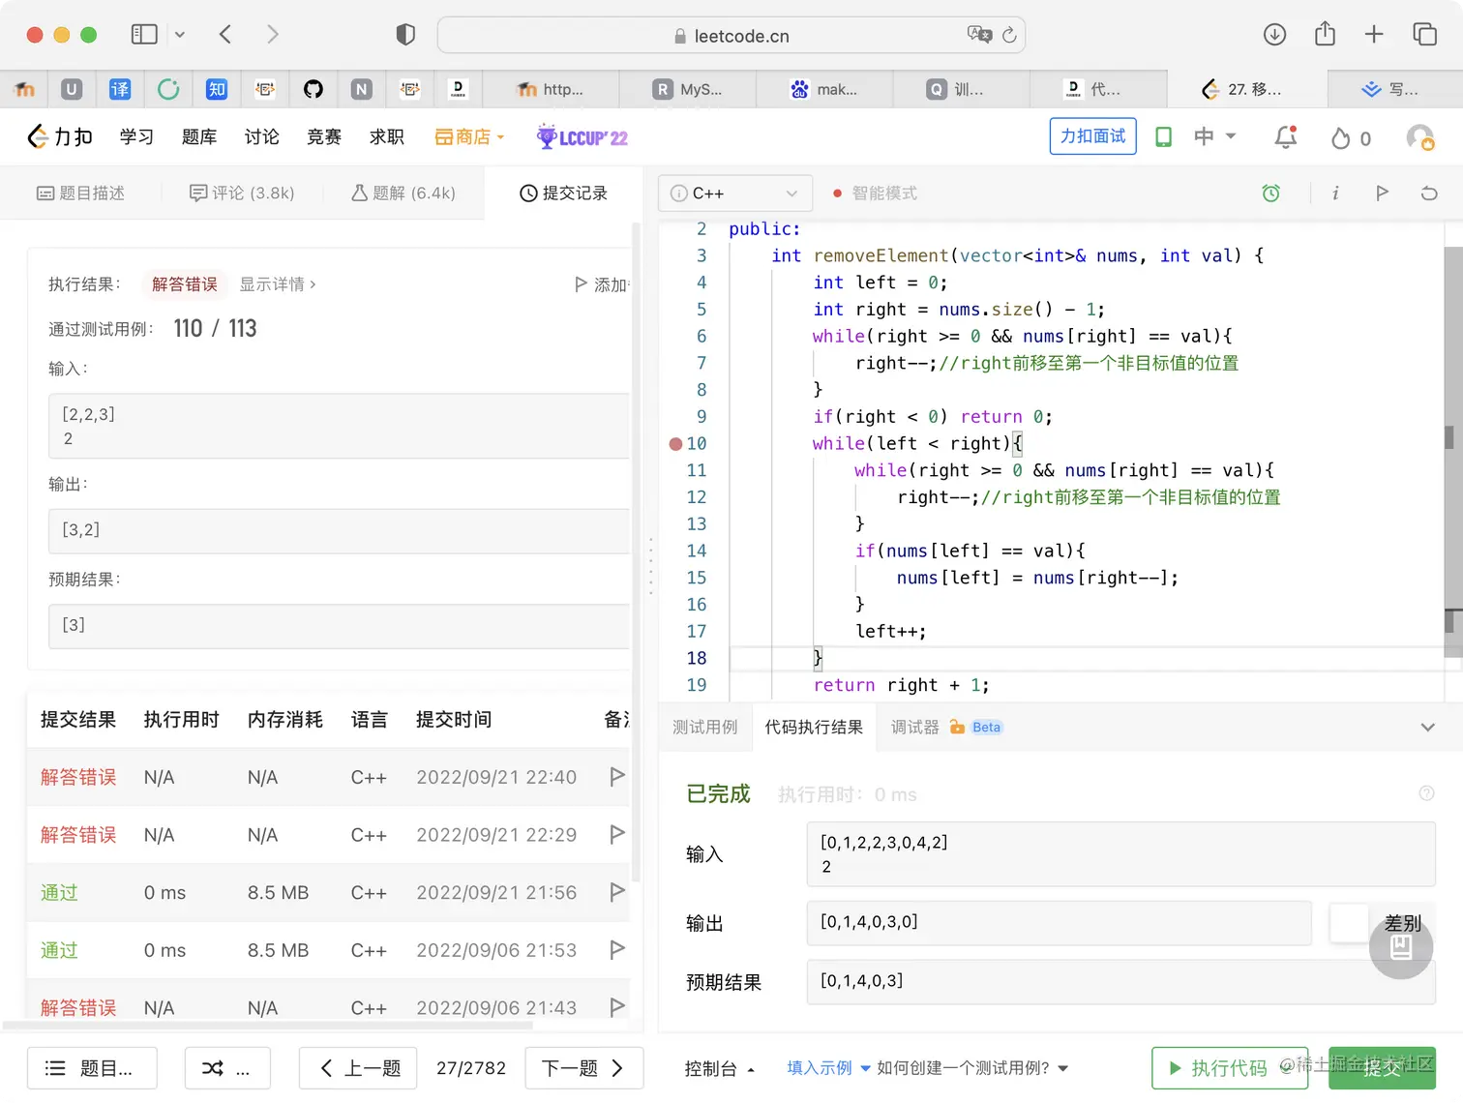
Task: Expand the 商店 store menu
Action: [469, 137]
